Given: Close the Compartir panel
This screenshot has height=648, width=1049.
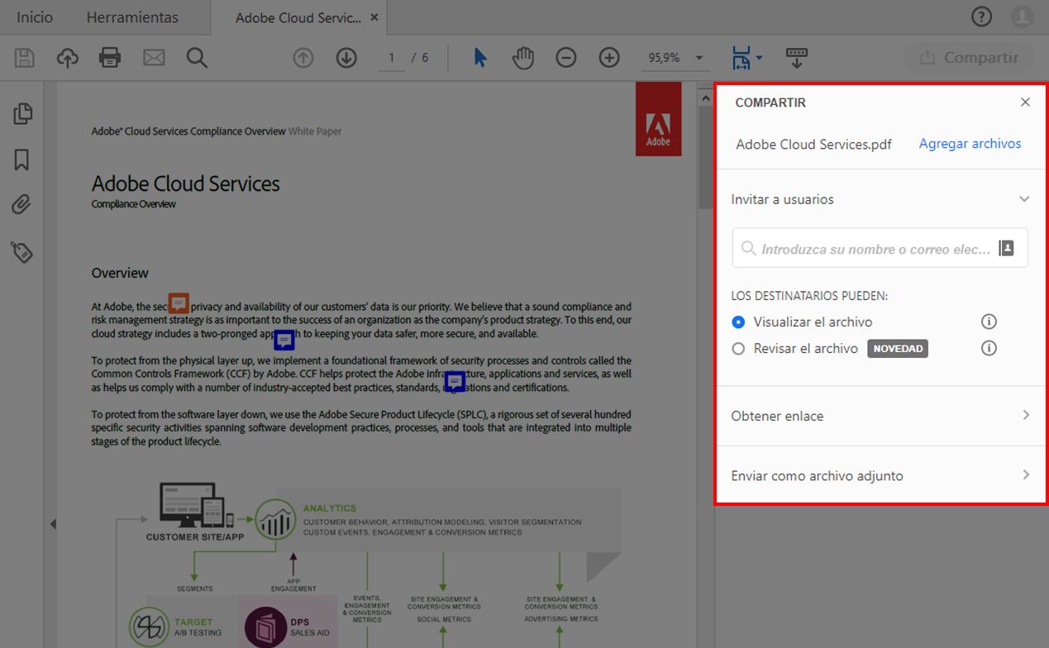Looking at the screenshot, I should click(x=1025, y=102).
